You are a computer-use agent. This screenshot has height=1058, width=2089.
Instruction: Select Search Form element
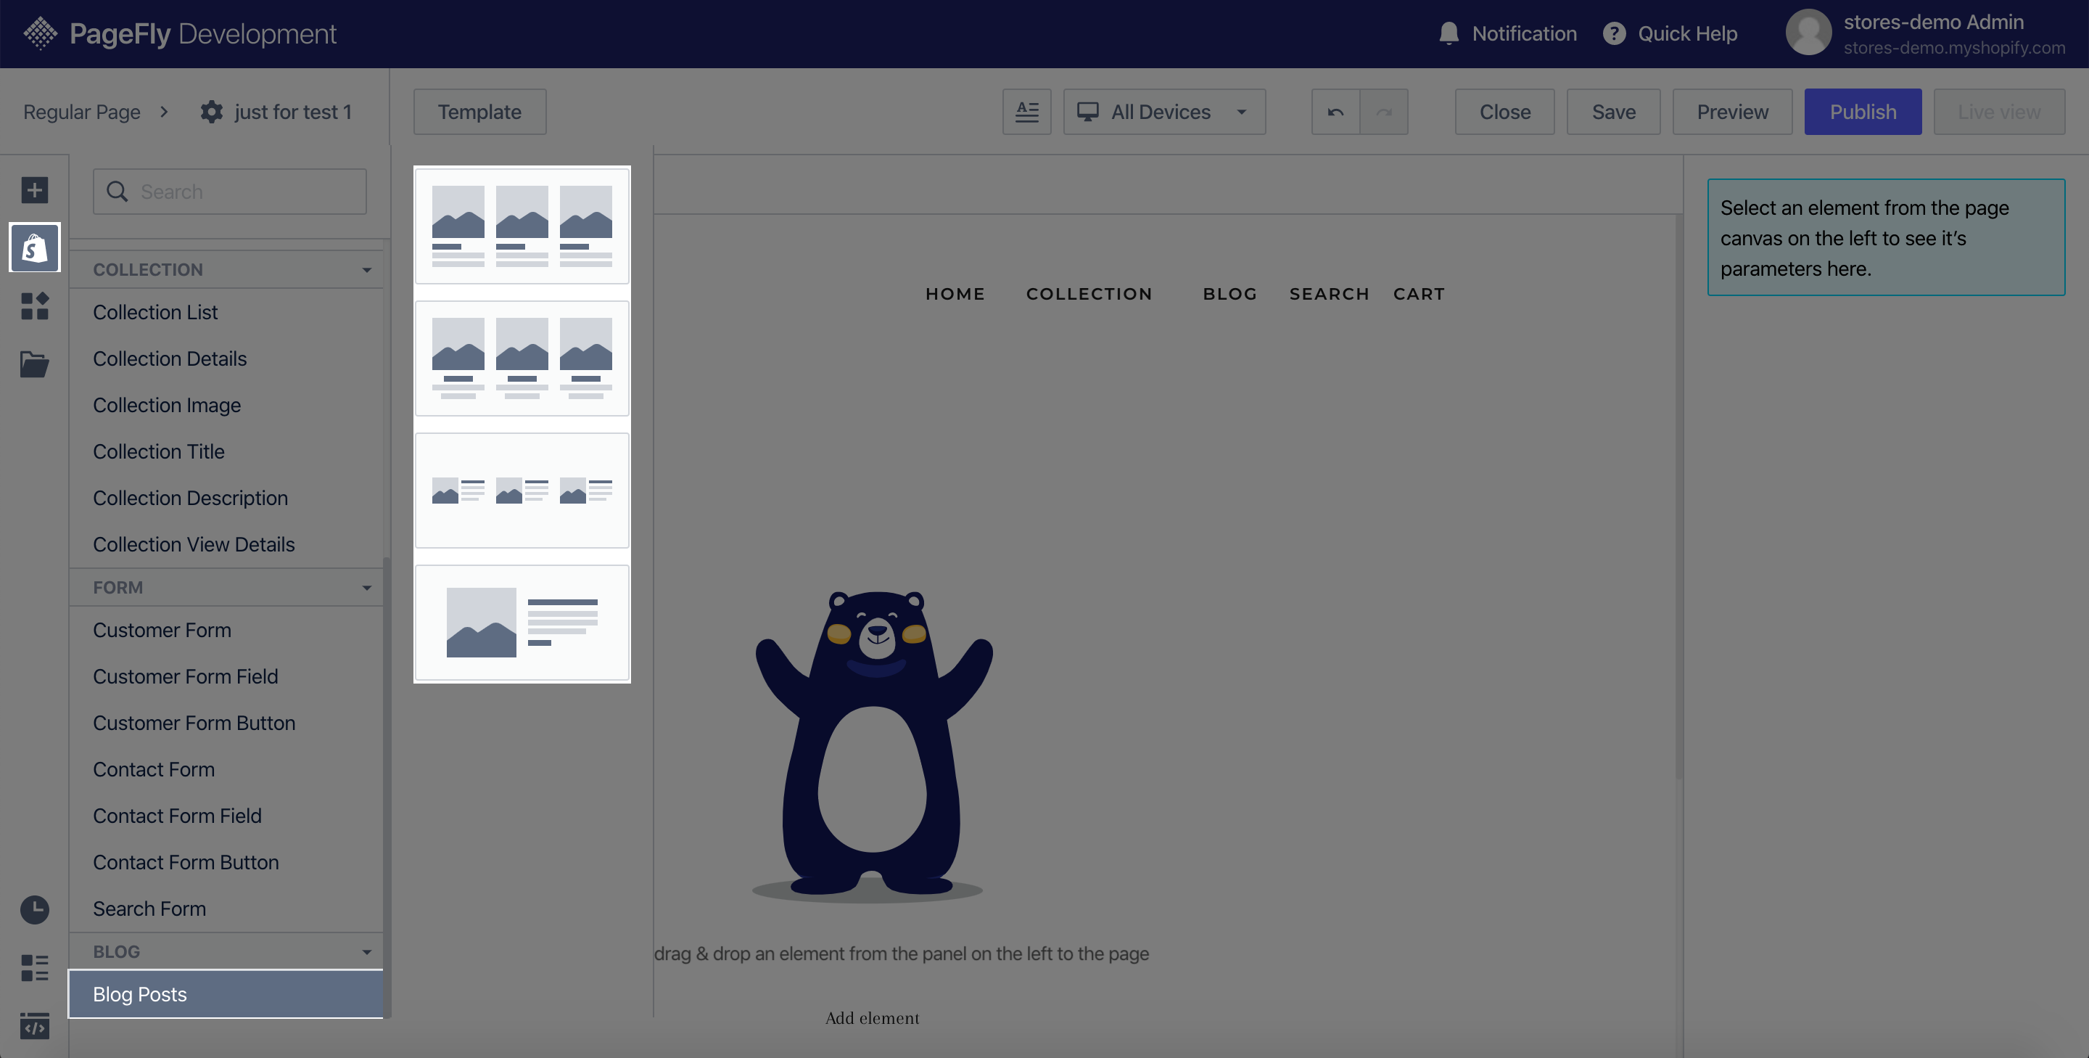point(226,909)
